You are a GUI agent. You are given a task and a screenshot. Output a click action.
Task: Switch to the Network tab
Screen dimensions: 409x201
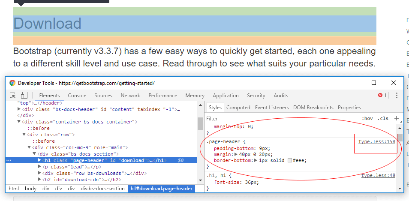130,96
